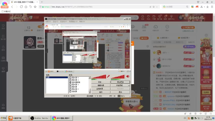
Task: Open Douyu follow heart icon in header
Action: pyautogui.click(x=148, y=17)
